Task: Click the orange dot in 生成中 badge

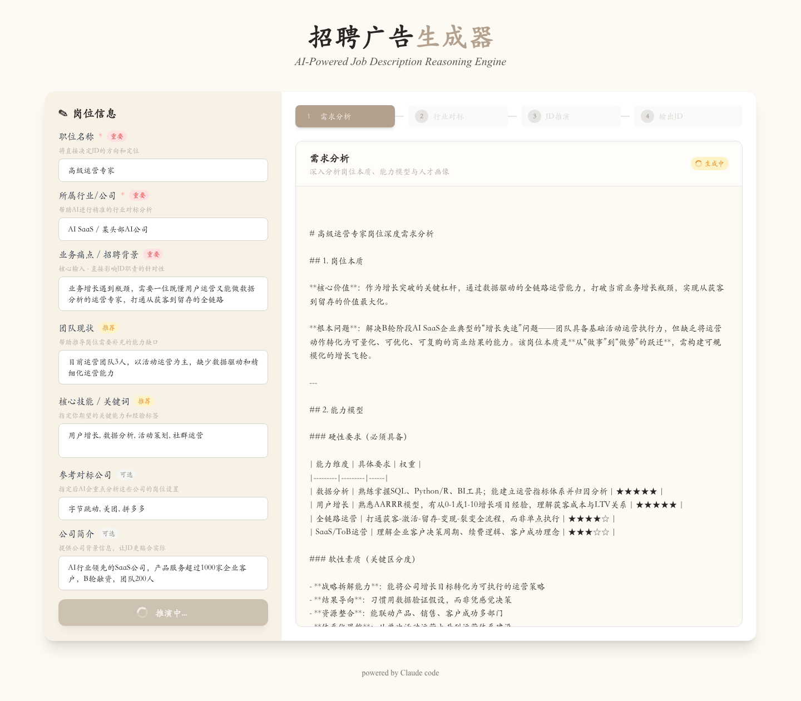Action: pos(699,164)
